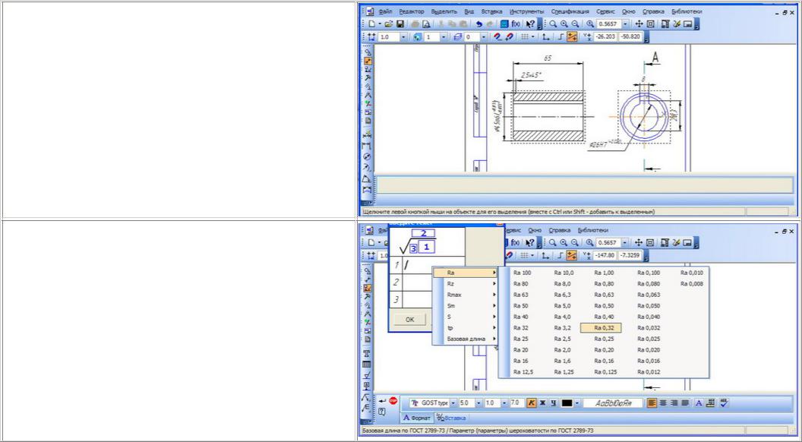
Task: Click Text input T icon on left toolbar
Action: coord(367,353)
